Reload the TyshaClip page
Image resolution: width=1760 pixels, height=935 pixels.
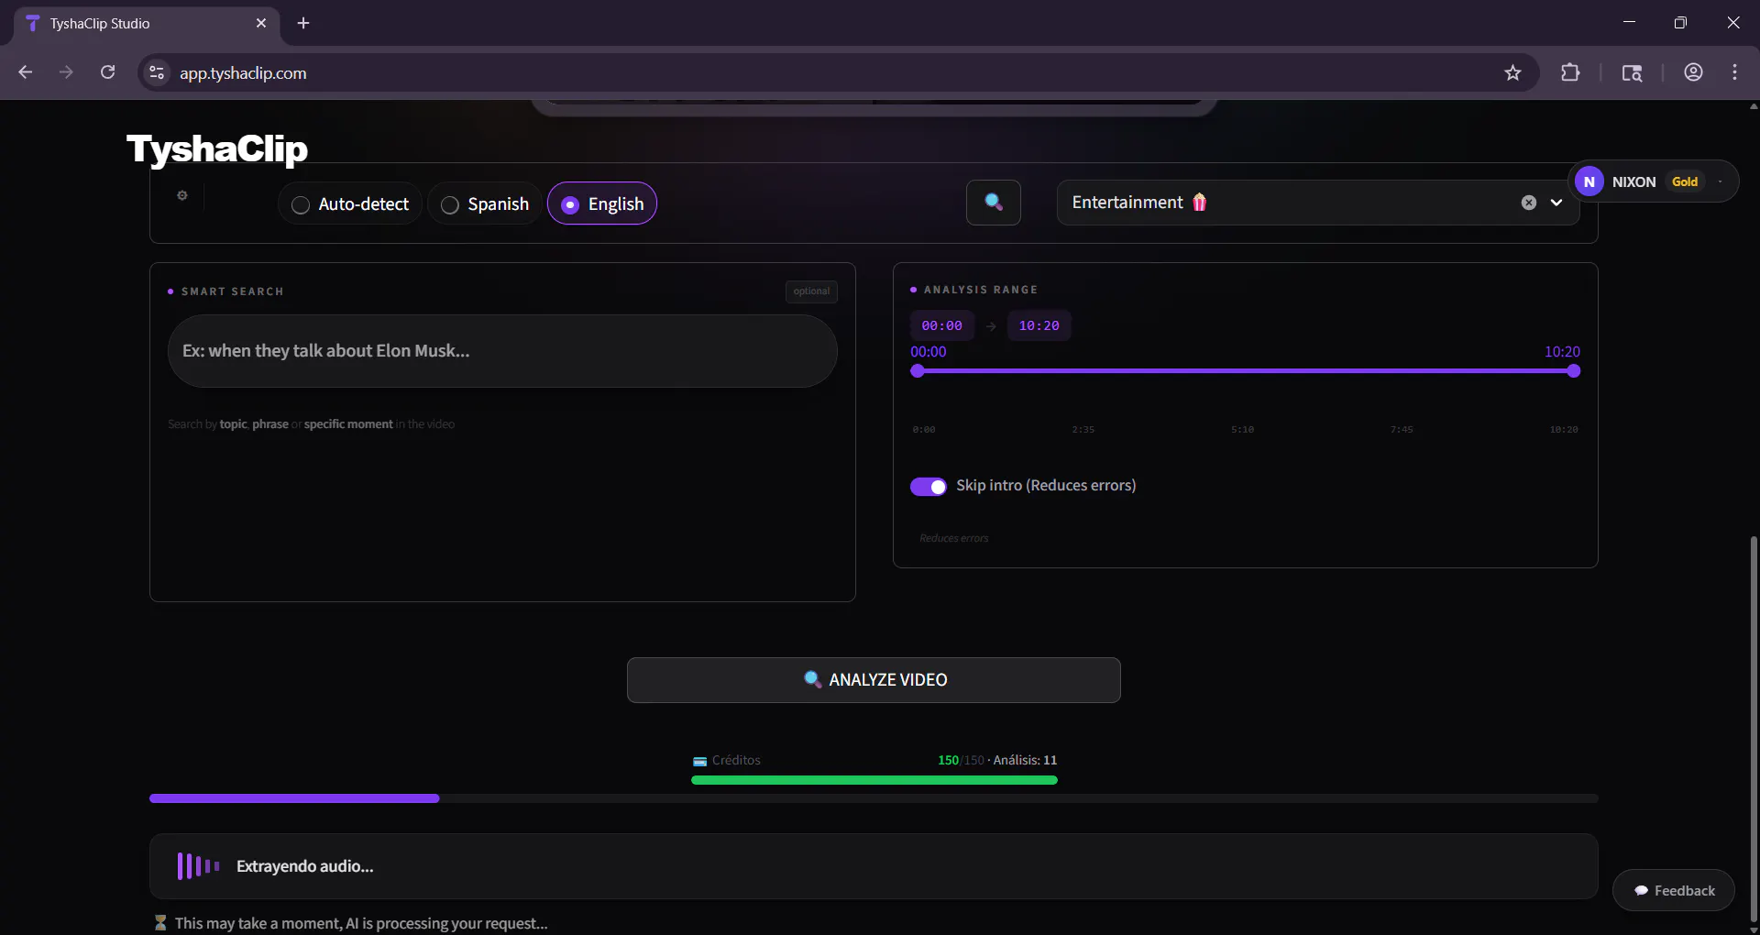(x=108, y=72)
